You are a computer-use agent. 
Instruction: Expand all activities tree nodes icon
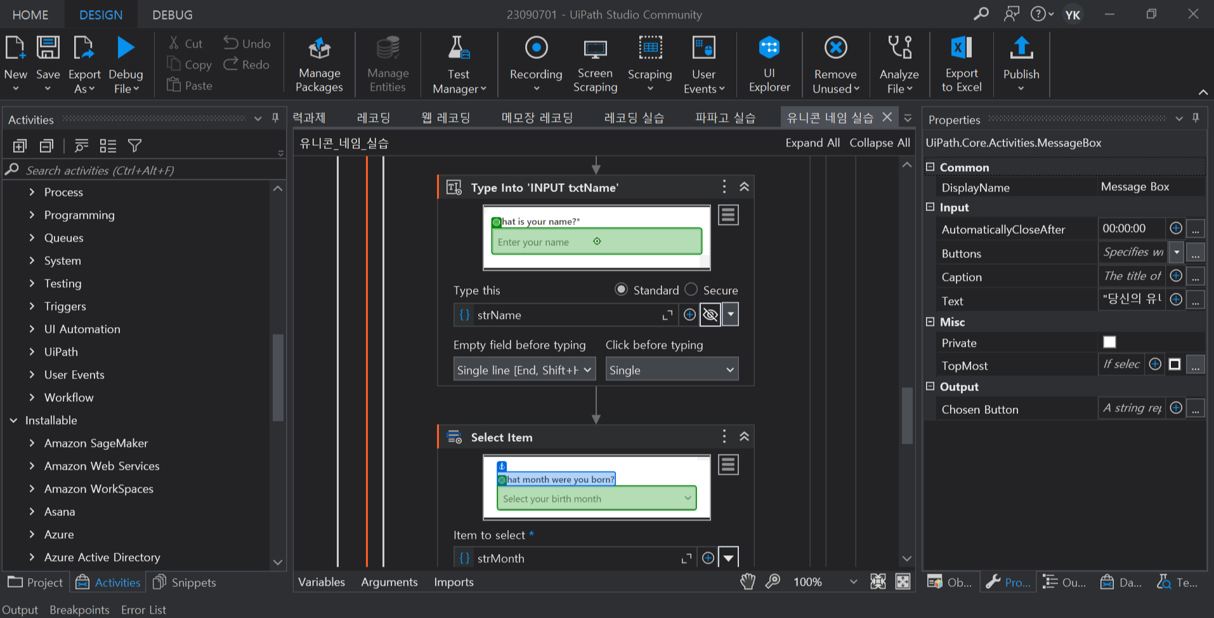pyautogui.click(x=20, y=146)
